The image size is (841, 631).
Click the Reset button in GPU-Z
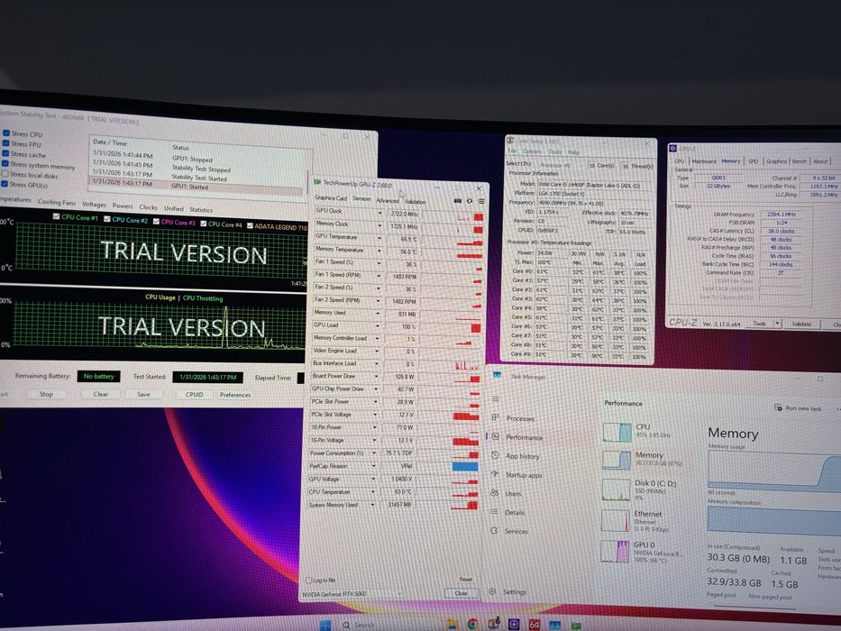pos(465,579)
